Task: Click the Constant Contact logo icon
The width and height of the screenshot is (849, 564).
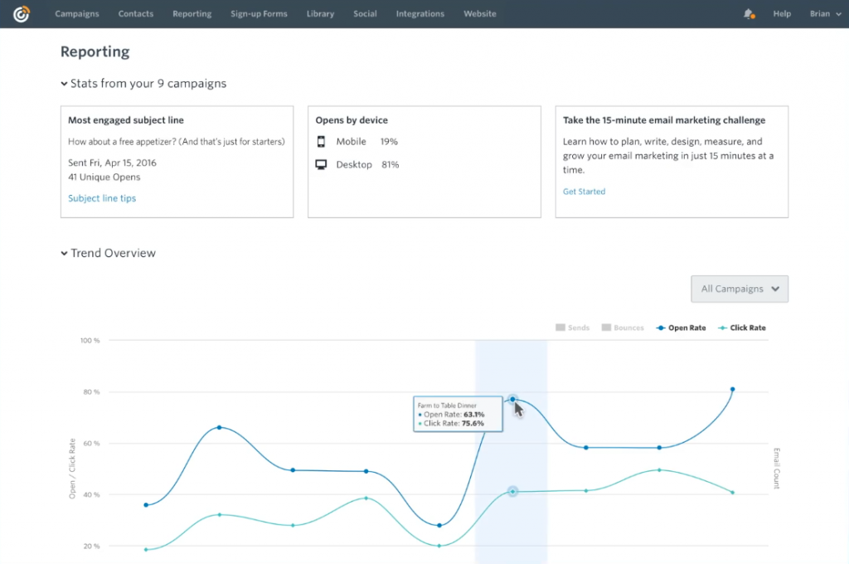Action: tap(22, 14)
